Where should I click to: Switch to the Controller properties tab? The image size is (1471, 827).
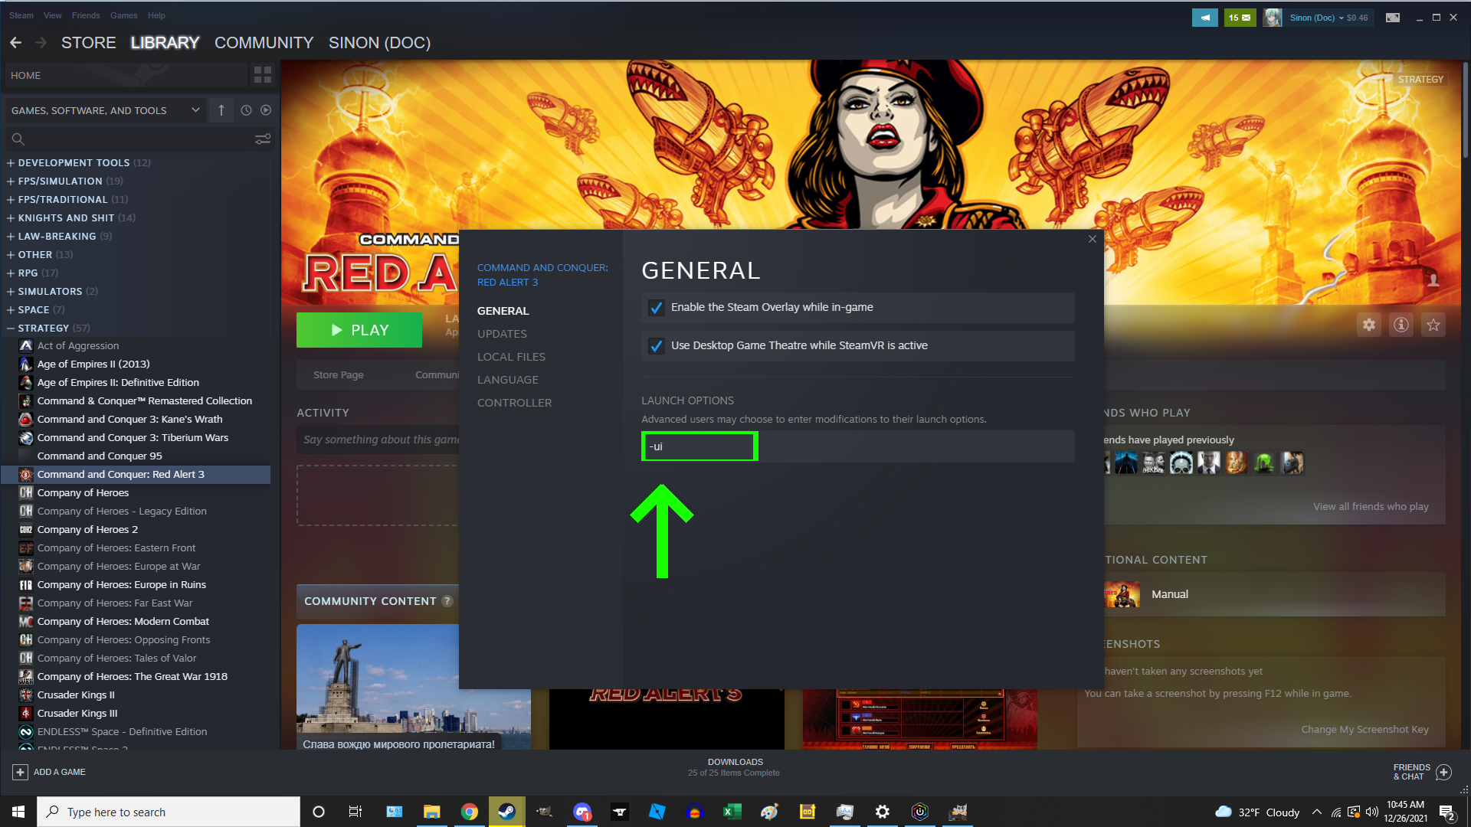click(514, 403)
